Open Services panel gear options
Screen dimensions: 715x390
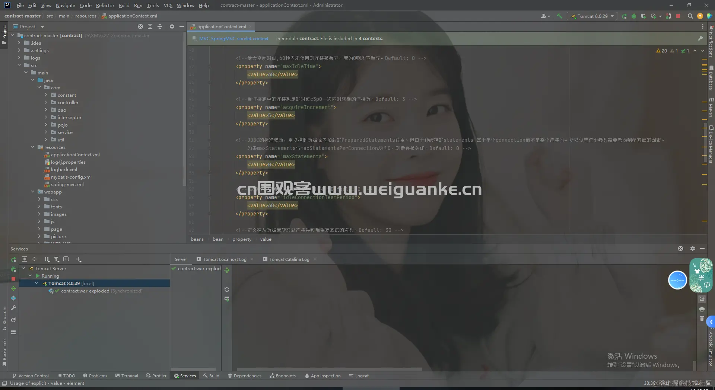click(x=692, y=249)
